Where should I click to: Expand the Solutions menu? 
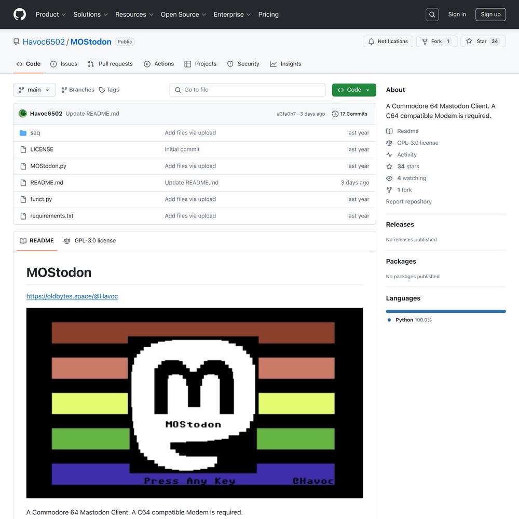(x=91, y=15)
